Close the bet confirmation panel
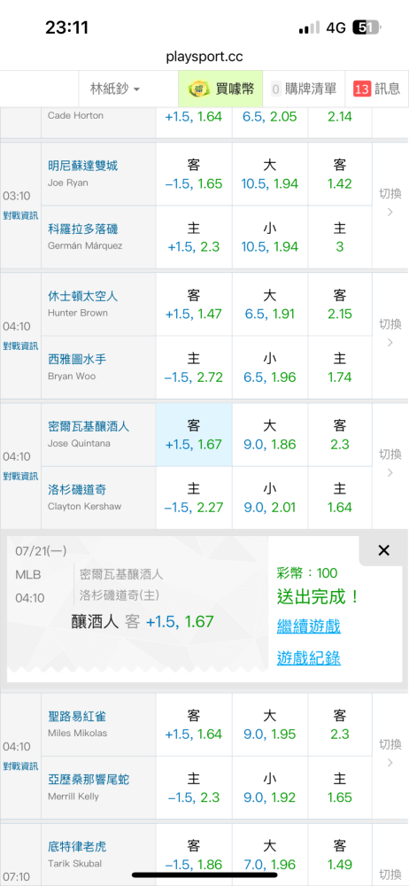This screenshot has height=886, width=409. (383, 550)
